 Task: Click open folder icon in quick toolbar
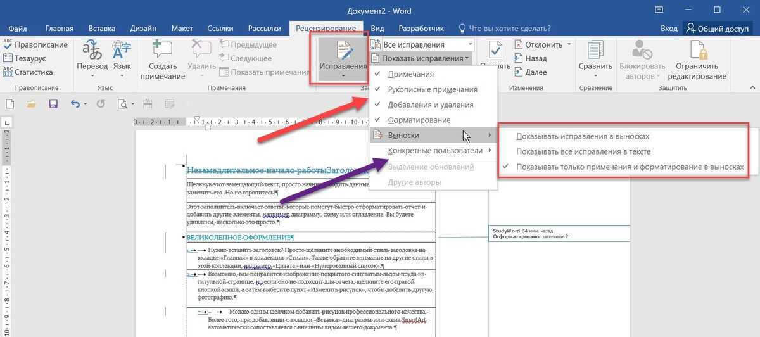click(31, 104)
